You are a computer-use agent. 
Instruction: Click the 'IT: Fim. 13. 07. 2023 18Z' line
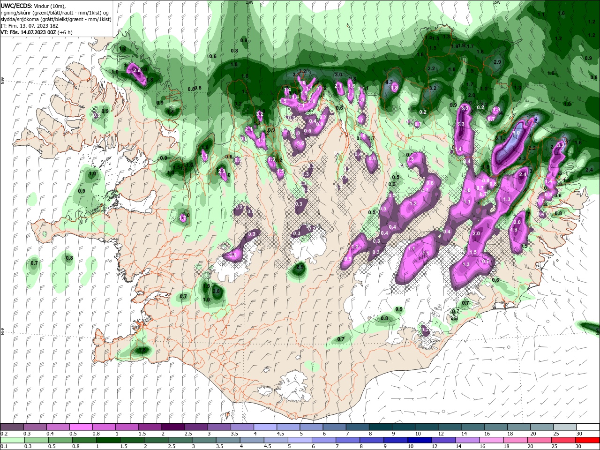point(30,26)
